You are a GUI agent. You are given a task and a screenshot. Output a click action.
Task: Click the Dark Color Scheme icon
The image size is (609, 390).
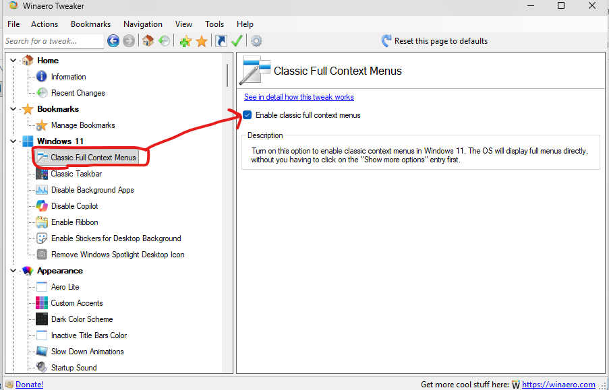42,319
